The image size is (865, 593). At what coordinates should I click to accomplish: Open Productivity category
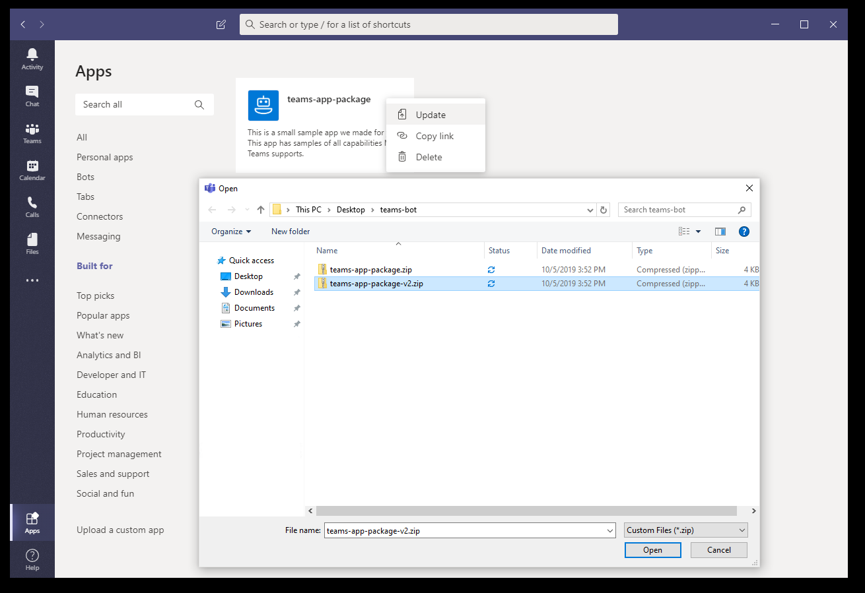[100, 434]
